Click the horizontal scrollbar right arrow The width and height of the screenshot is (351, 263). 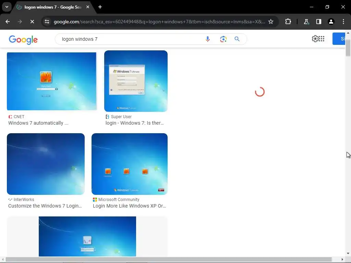click(x=342, y=260)
